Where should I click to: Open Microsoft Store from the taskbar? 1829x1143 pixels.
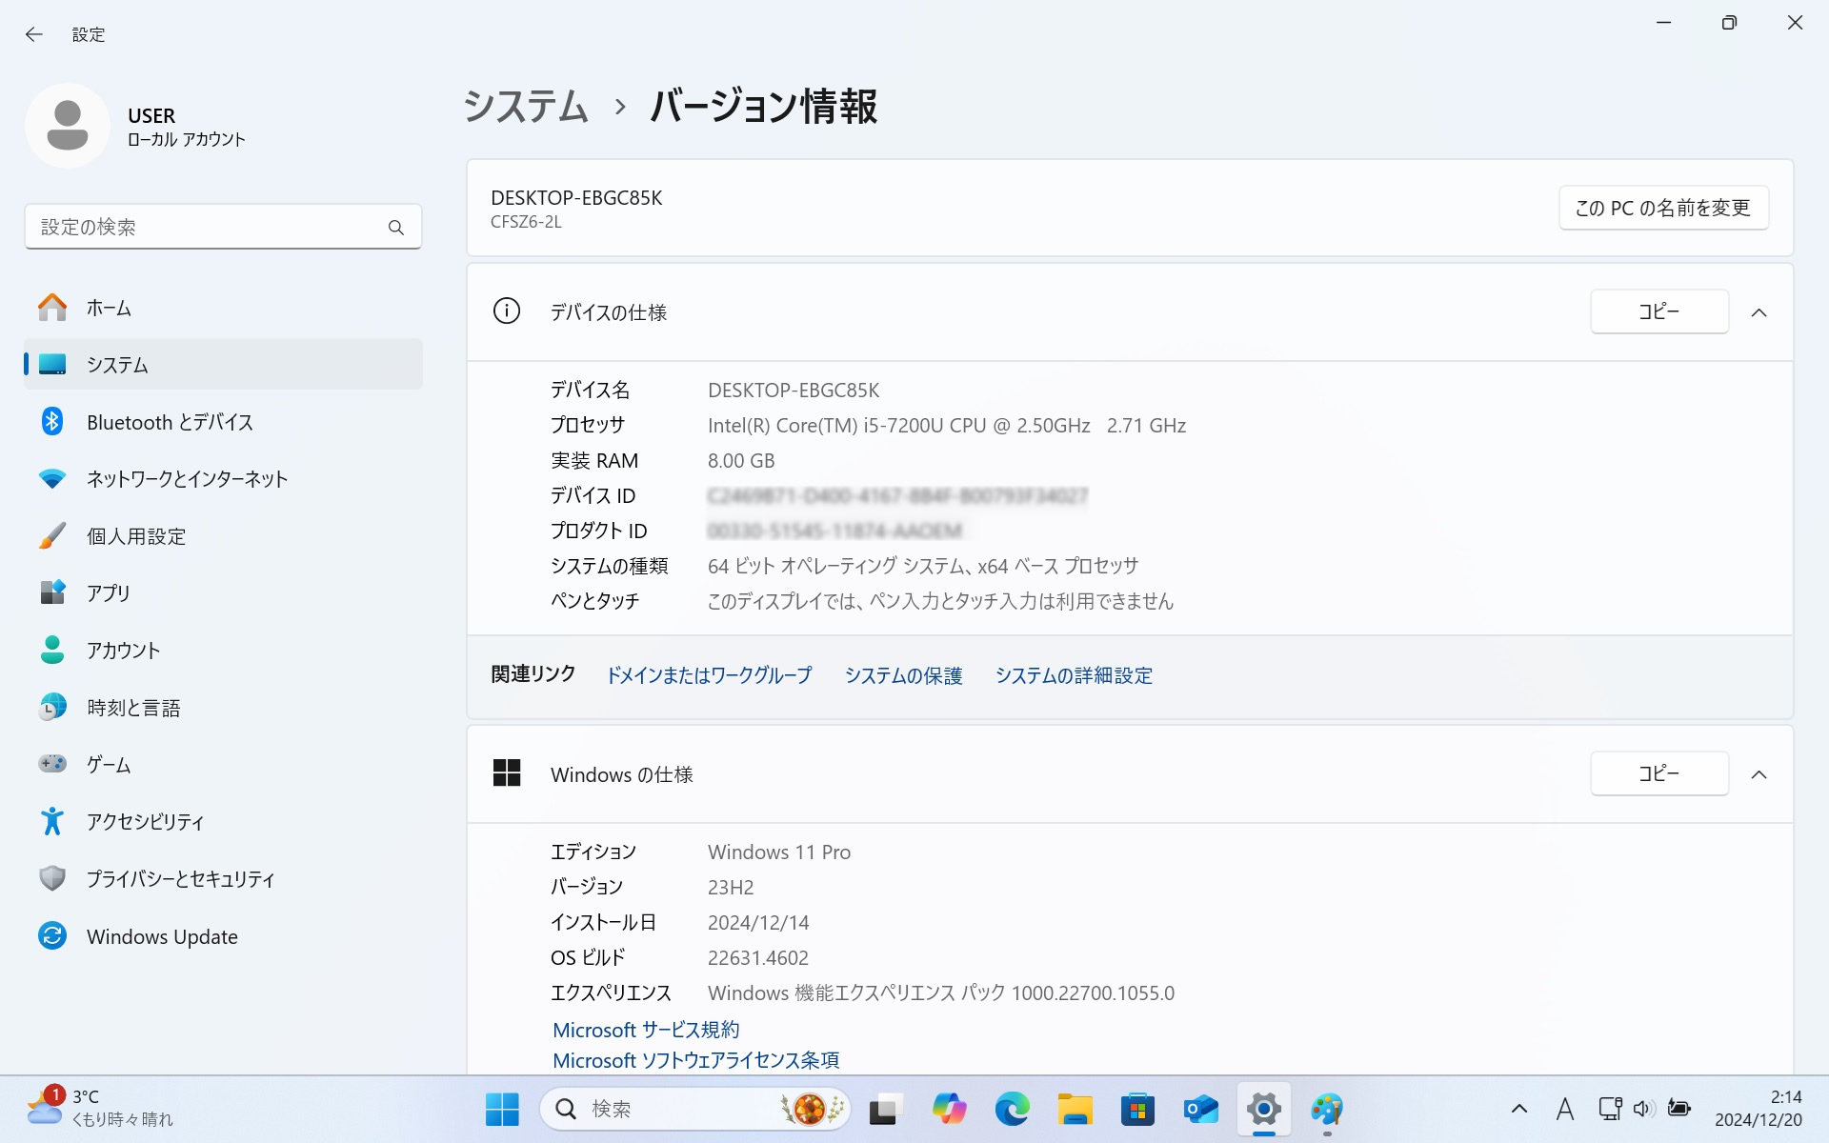pos(1137,1109)
